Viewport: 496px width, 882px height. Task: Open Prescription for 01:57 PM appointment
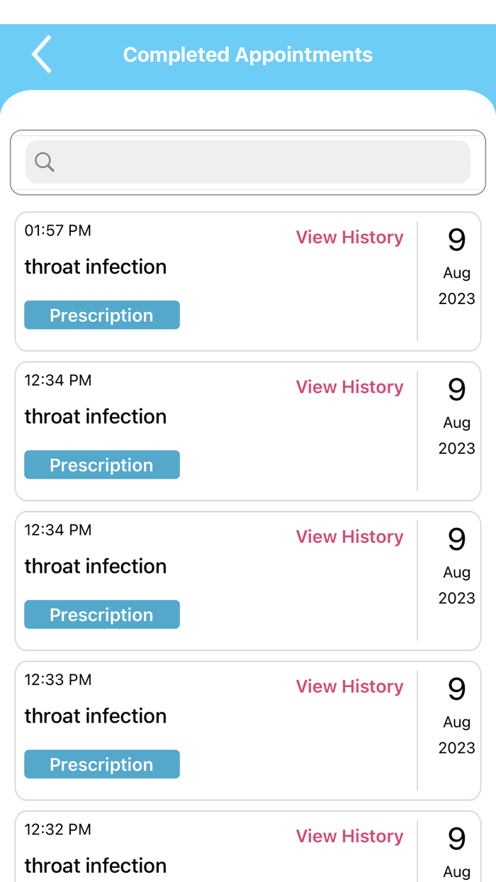coord(102,316)
